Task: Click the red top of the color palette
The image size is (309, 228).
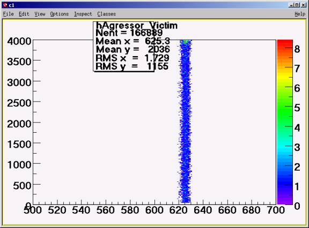Action: (x=285, y=44)
